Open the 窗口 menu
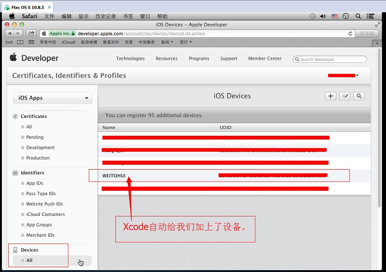Viewport: 386px width, 272px height. point(145,16)
